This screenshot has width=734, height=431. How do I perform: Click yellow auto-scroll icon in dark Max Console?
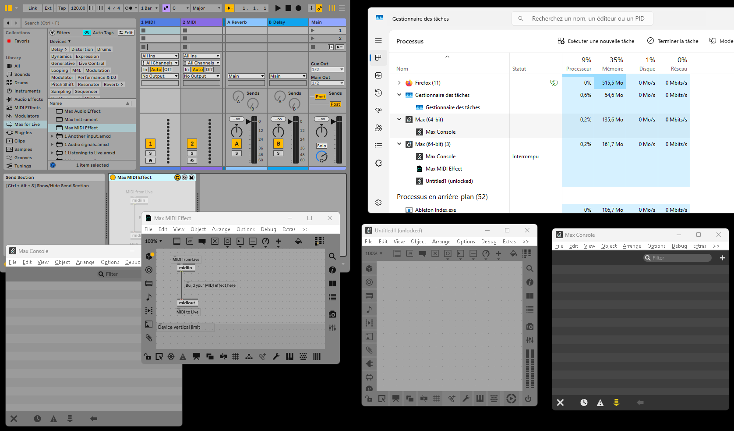[616, 403]
